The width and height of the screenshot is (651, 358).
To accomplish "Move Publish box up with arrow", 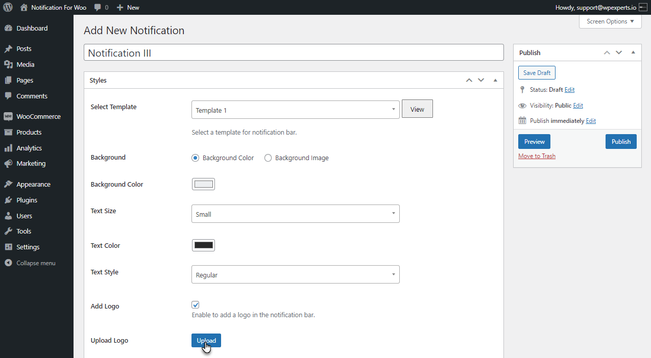I will [x=607, y=53].
